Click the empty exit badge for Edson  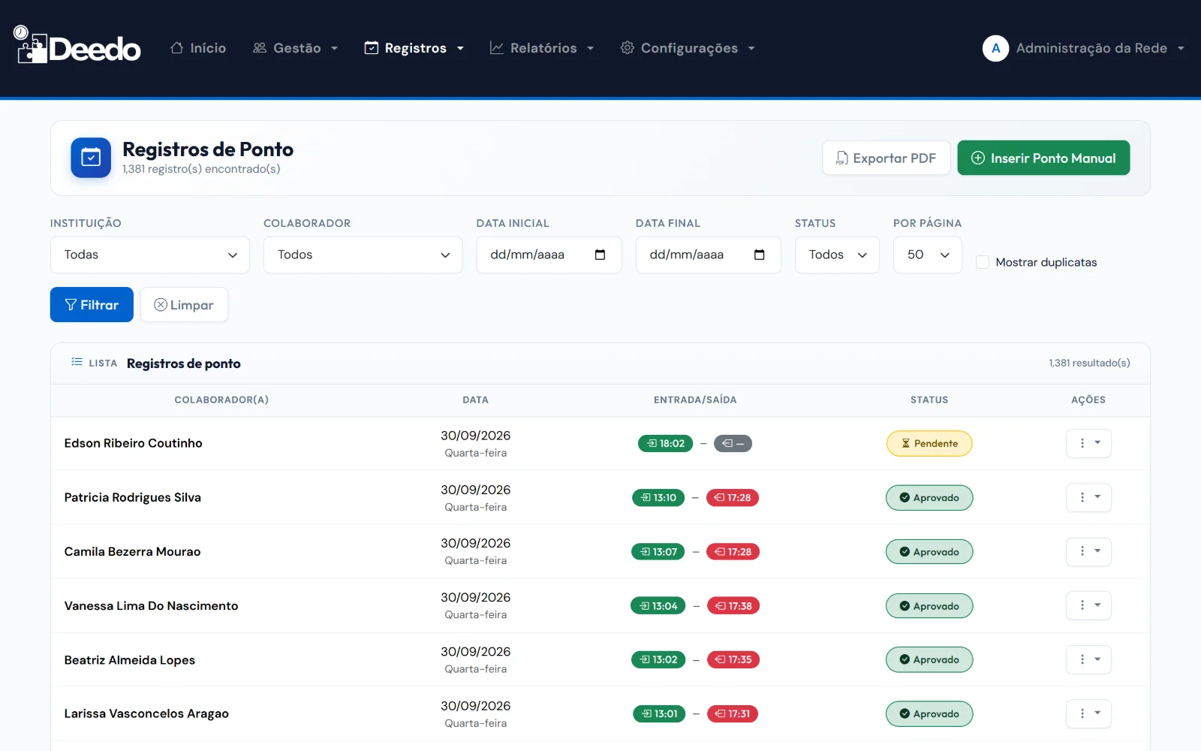733,443
